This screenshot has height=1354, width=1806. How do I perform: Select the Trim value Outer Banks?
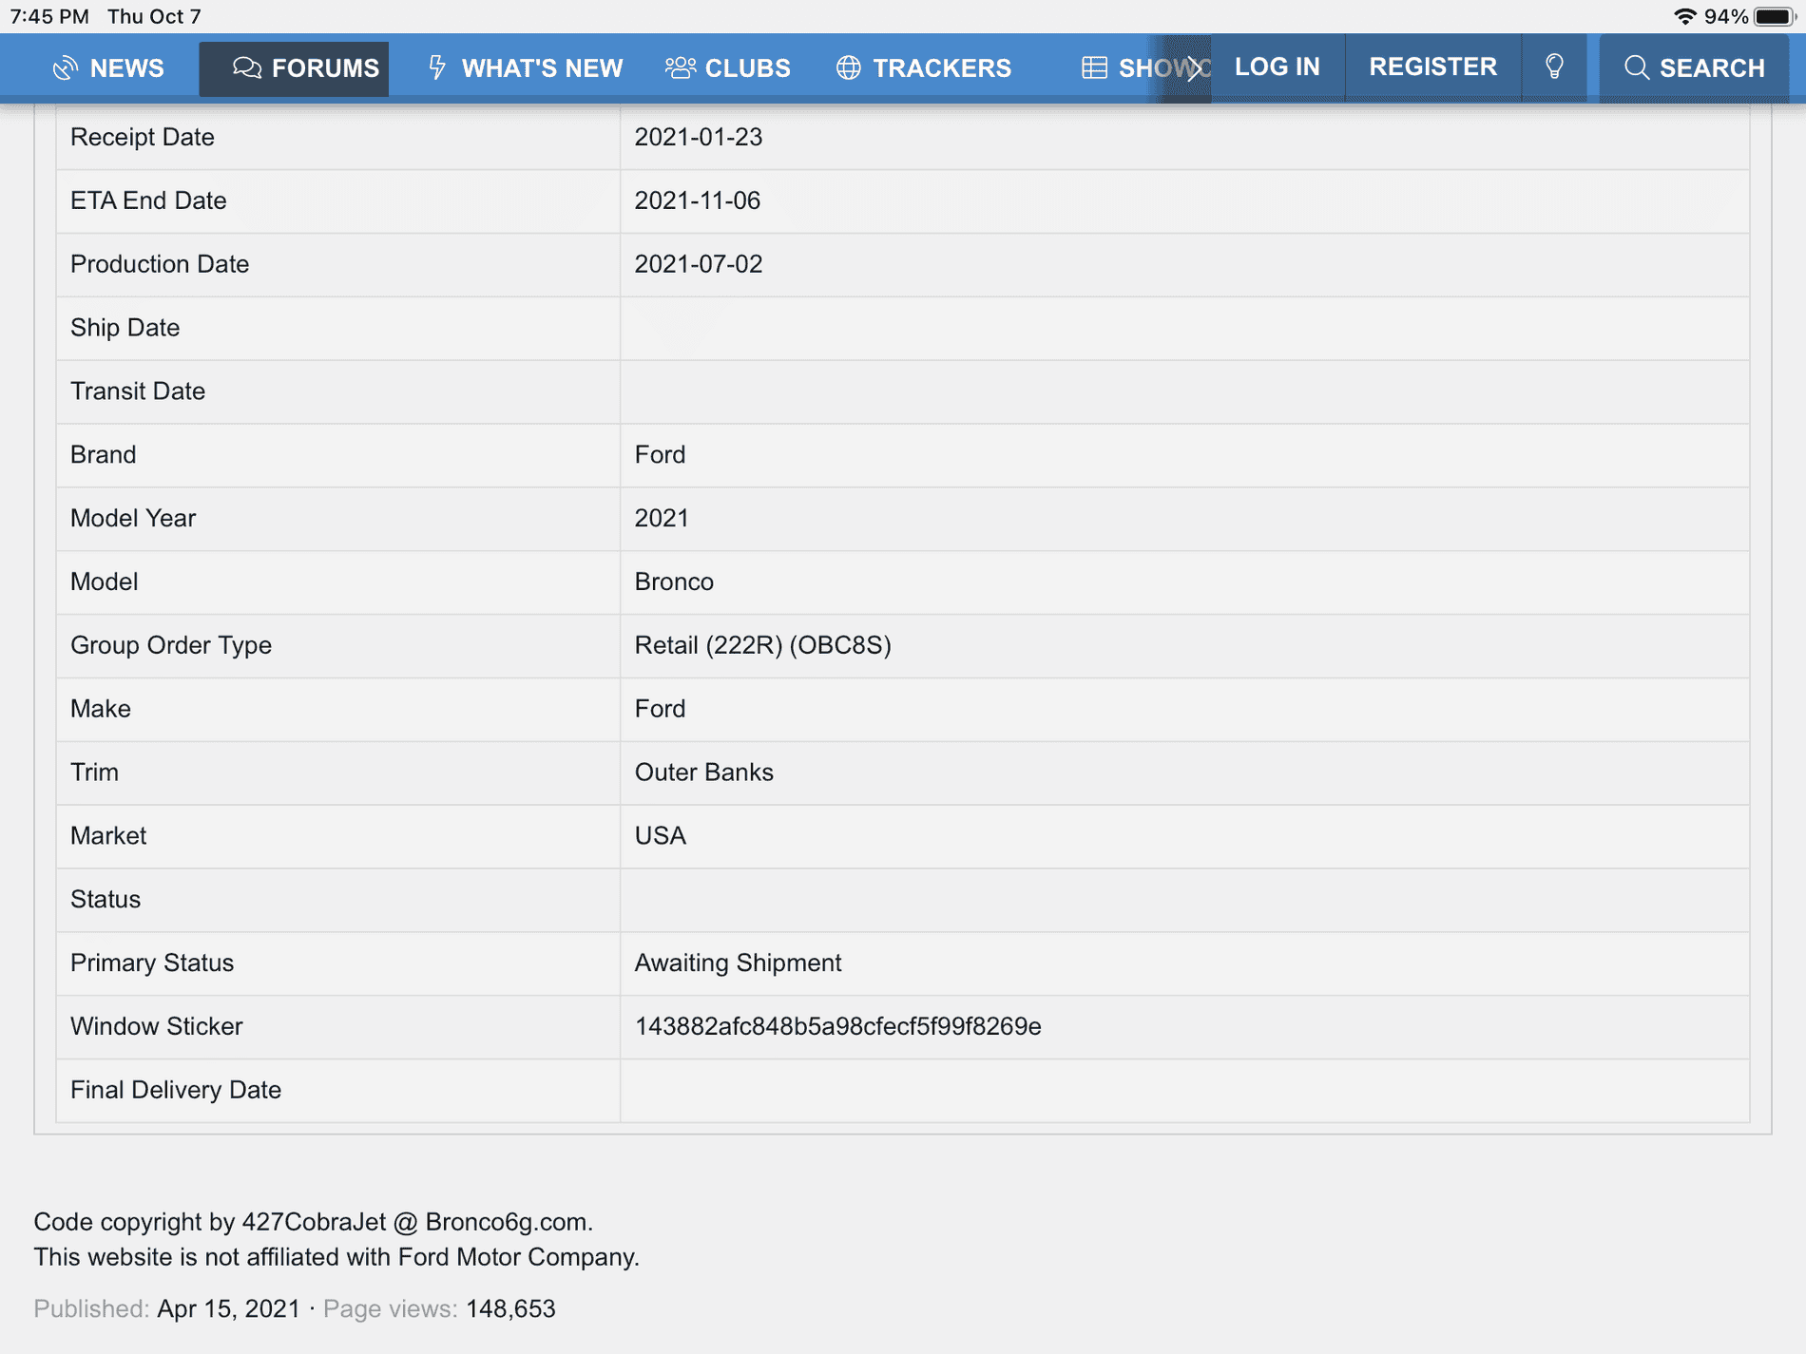coord(703,772)
